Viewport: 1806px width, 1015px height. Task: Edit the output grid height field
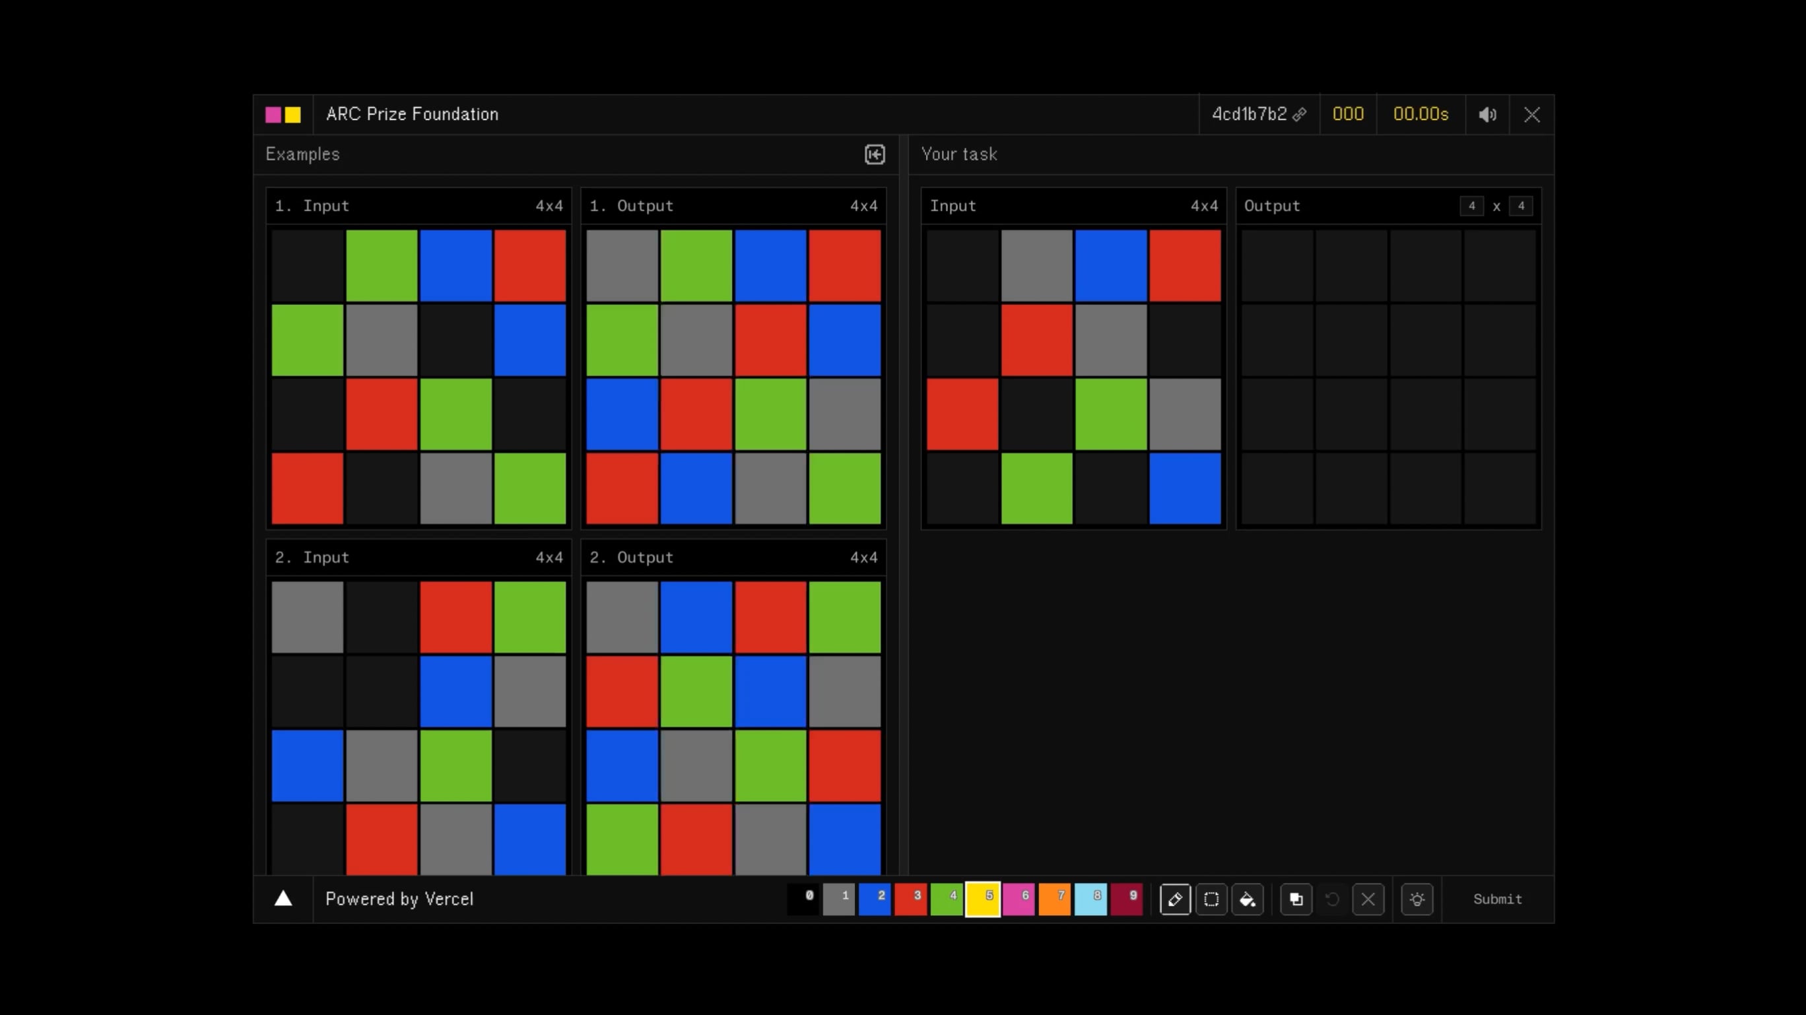(1521, 206)
